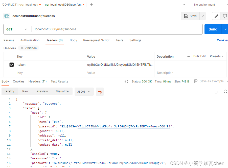Uncheck the token header checkbox
This screenshot has width=228, height=168.
pyautogui.click(x=12, y=64)
